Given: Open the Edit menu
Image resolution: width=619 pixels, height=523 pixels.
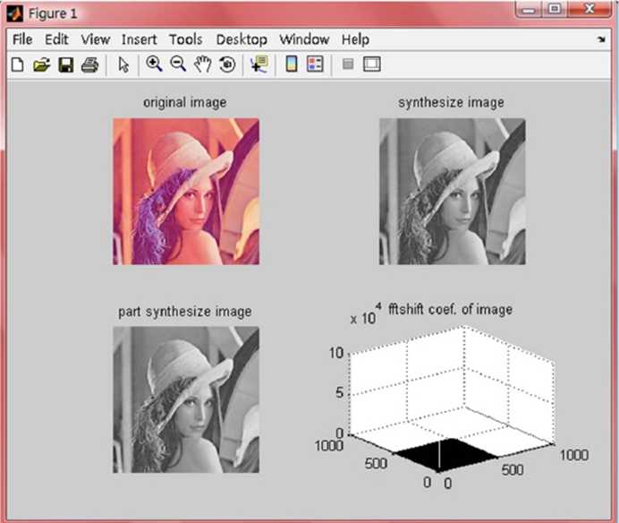Looking at the screenshot, I should pyautogui.click(x=56, y=39).
